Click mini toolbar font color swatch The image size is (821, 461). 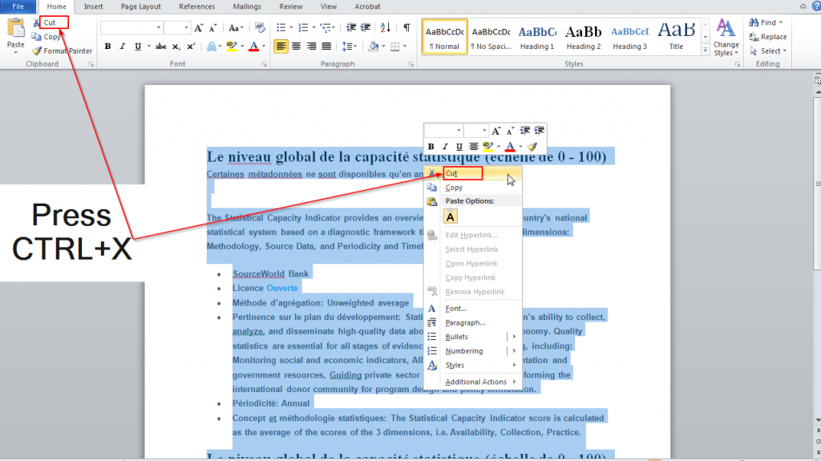510,147
